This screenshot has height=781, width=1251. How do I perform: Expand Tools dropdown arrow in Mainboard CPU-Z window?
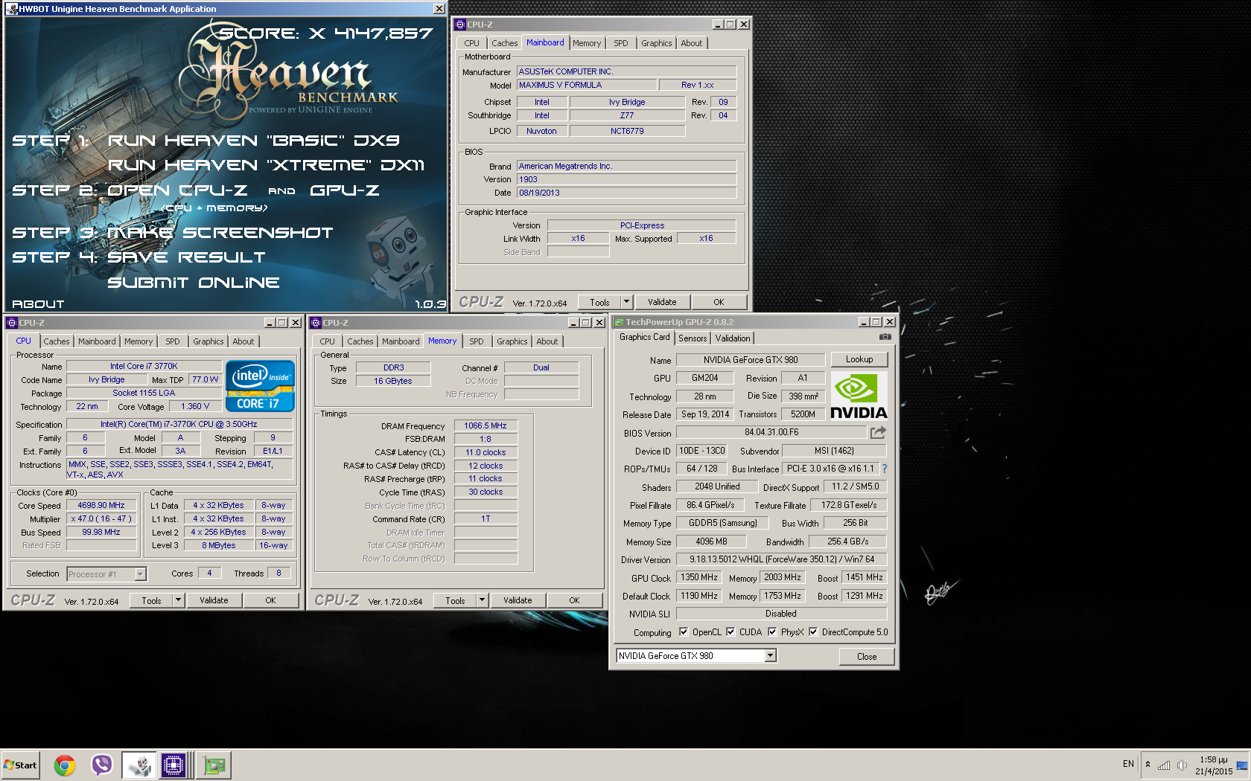(x=626, y=302)
